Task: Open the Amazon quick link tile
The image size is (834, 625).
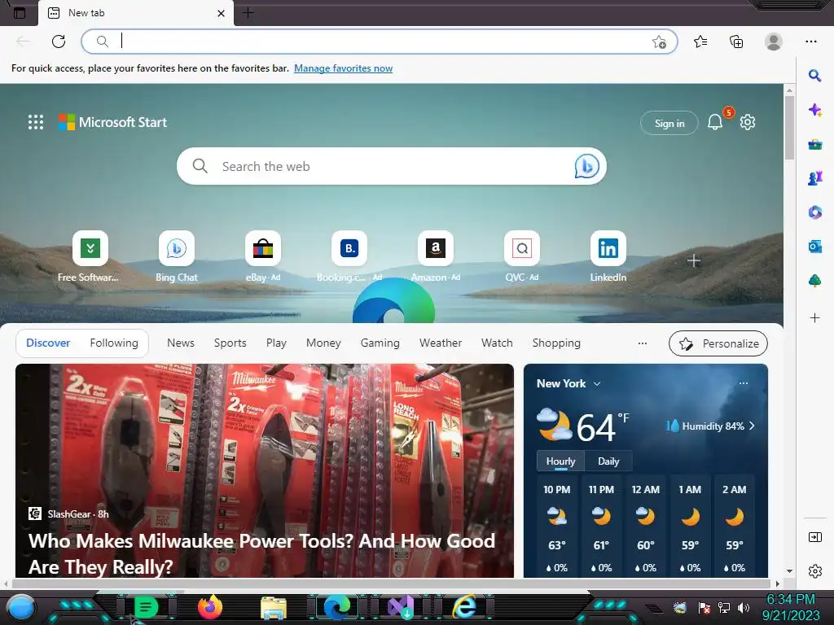Action: click(436, 248)
